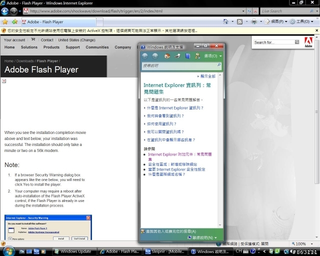320x256 pixels.
Task: Close the yellow information bar
Action: (x=316, y=30)
